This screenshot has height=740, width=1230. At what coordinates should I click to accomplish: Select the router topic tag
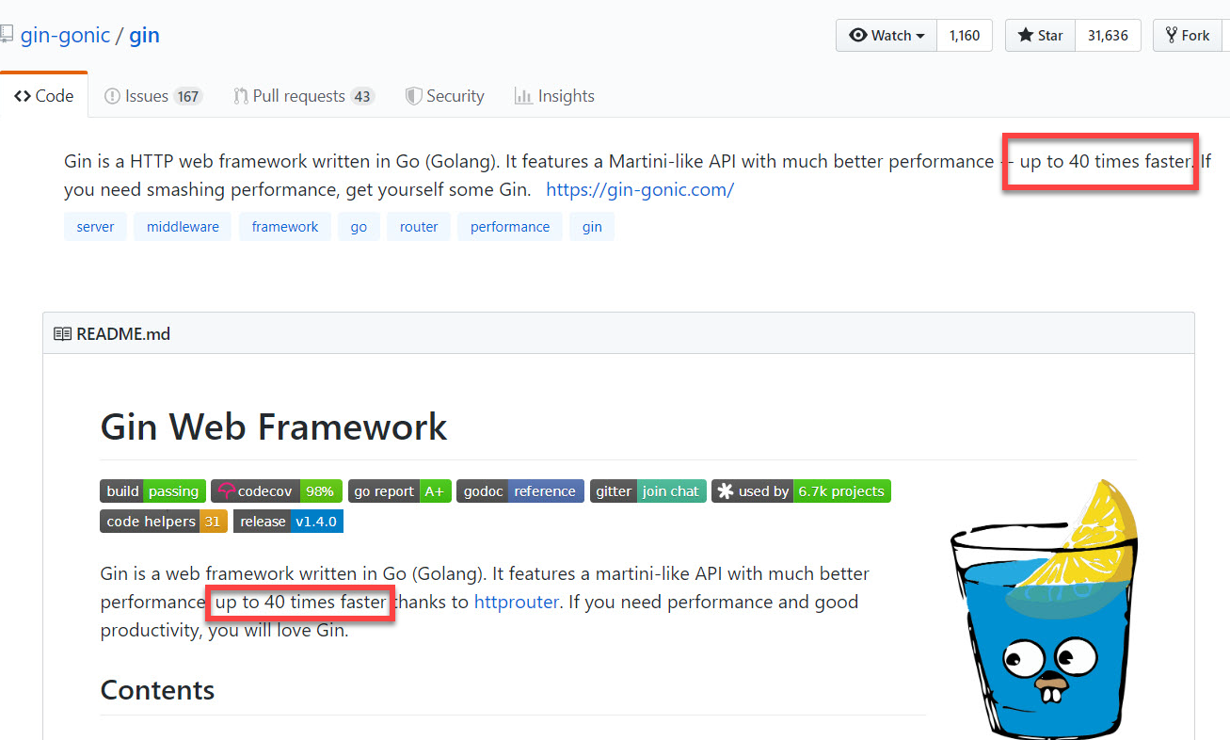click(419, 227)
